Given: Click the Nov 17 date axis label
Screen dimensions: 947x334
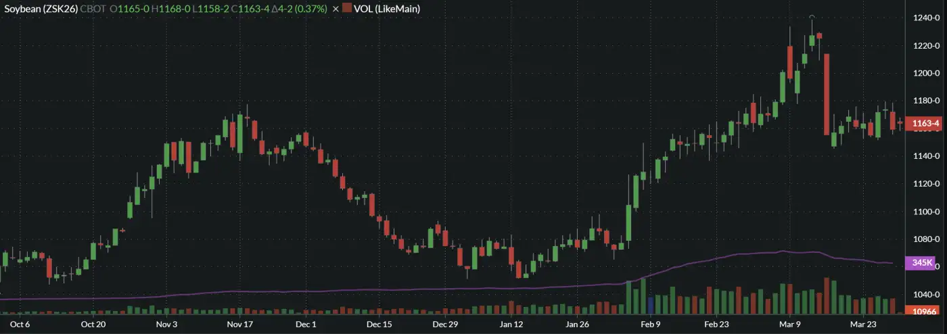Looking at the screenshot, I should pyautogui.click(x=239, y=325).
